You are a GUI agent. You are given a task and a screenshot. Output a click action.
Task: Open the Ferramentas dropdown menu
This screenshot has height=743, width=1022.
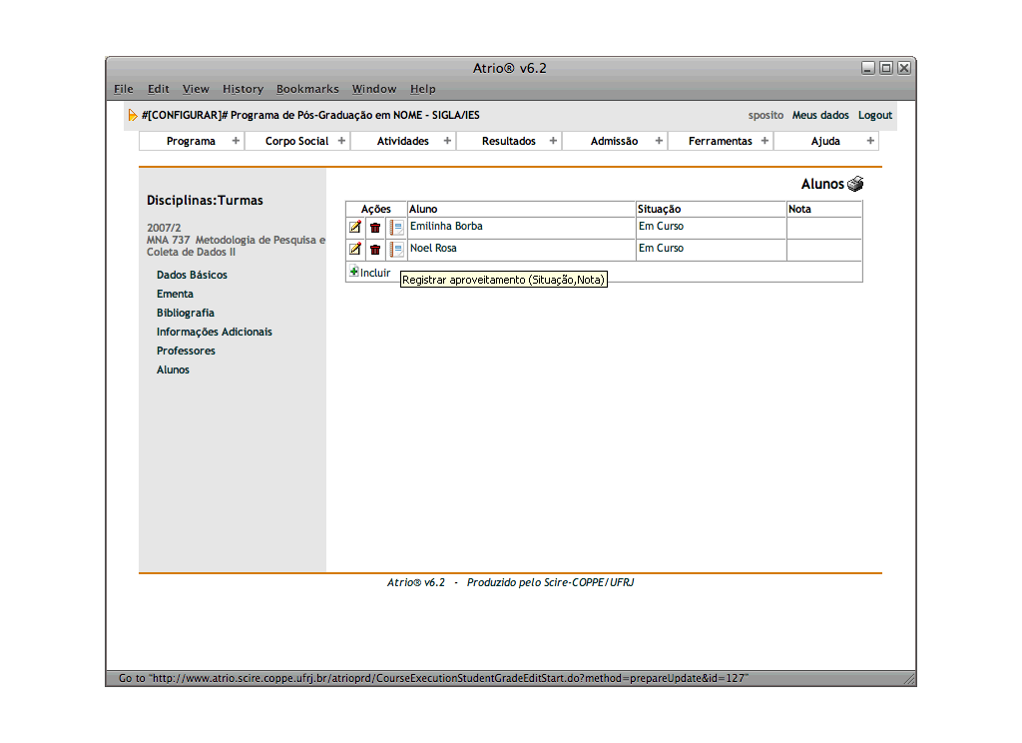(720, 141)
